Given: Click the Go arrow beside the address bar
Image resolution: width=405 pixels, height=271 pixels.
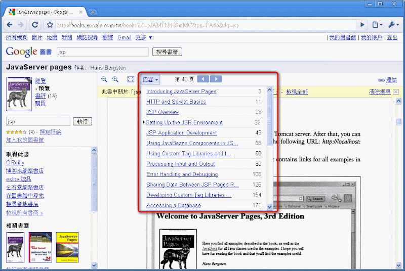Looking at the screenshot, I should 362,25.
